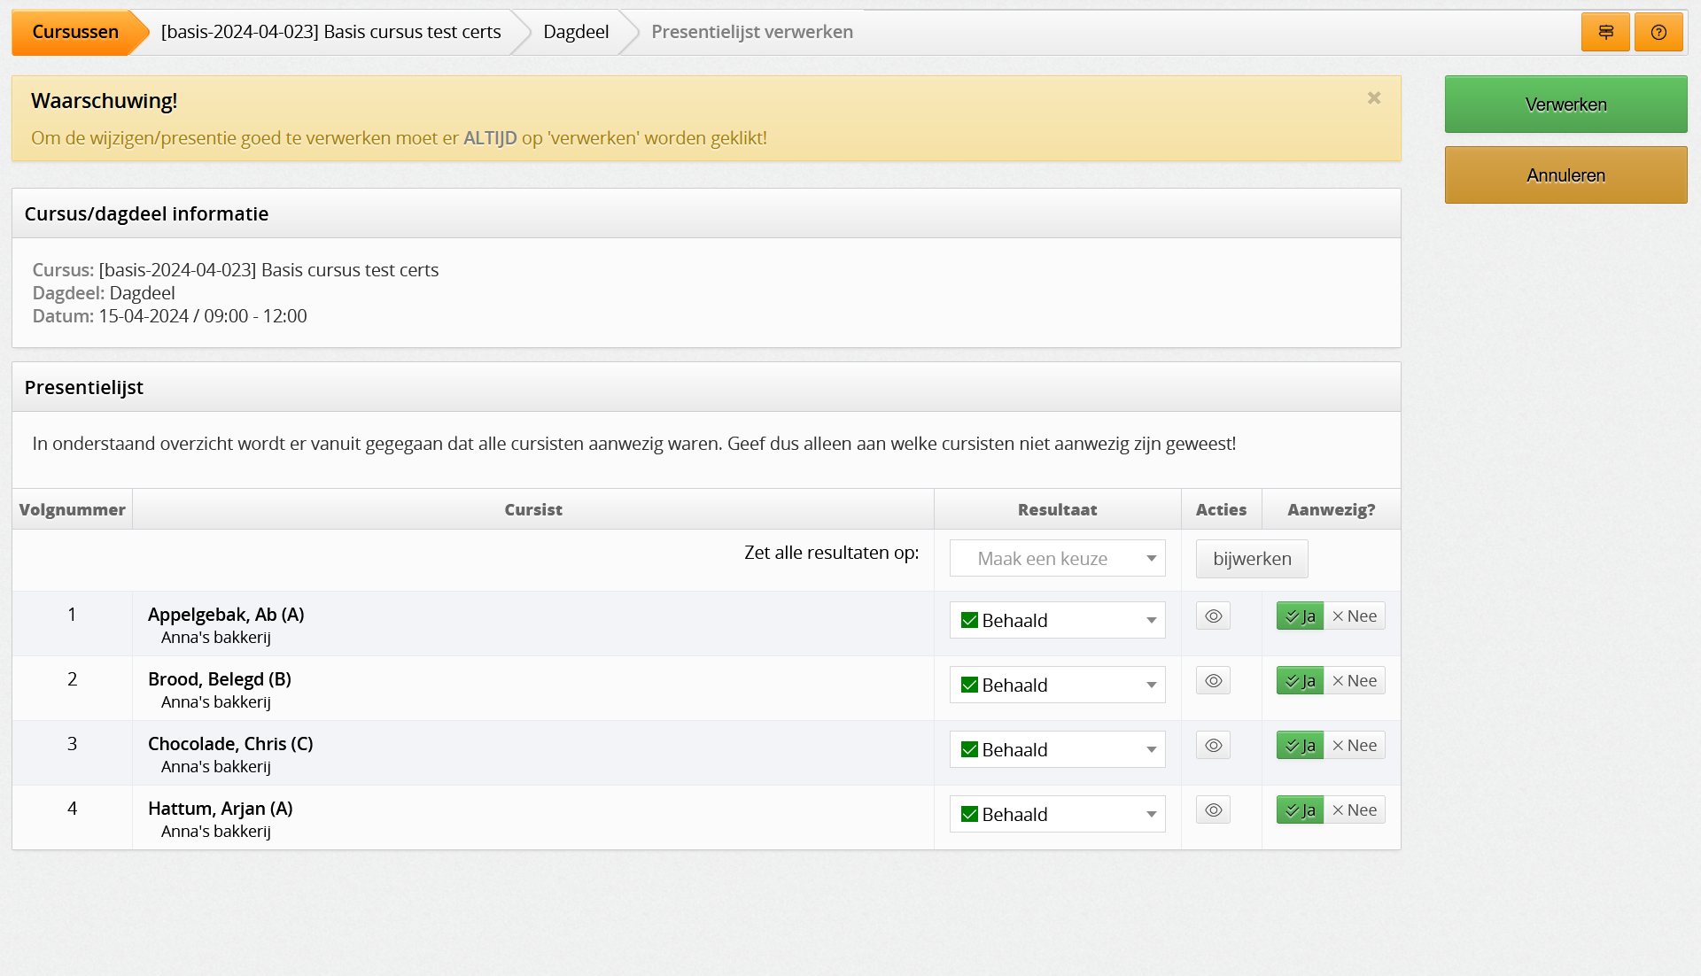Dismiss the Waarschuwing warning banner

point(1373,98)
